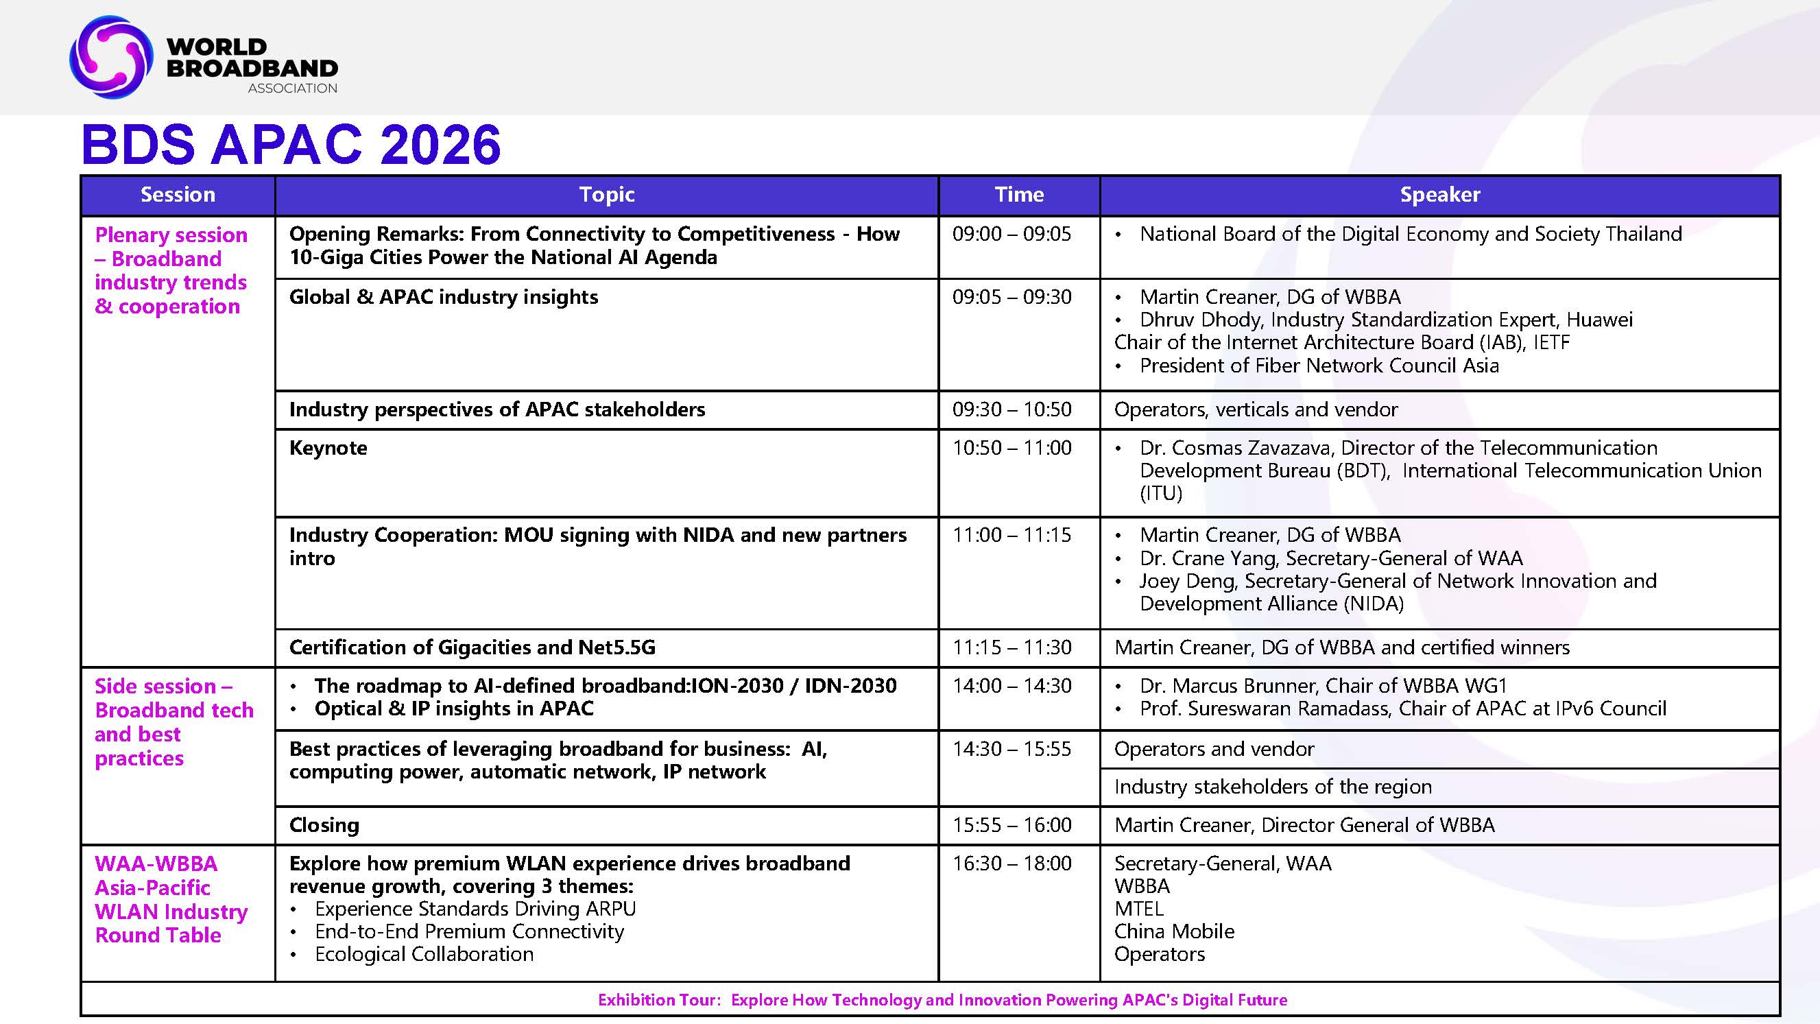Image resolution: width=1820 pixels, height=1024 pixels.
Task: Click Martin Creaner, Director General of WBBA
Action: click(1440, 825)
